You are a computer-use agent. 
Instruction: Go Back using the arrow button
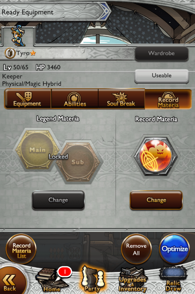pos(11,282)
